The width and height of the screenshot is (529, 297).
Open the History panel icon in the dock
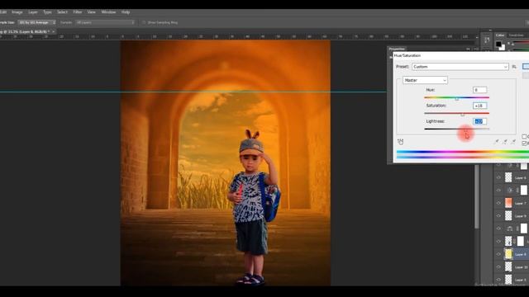487,40
